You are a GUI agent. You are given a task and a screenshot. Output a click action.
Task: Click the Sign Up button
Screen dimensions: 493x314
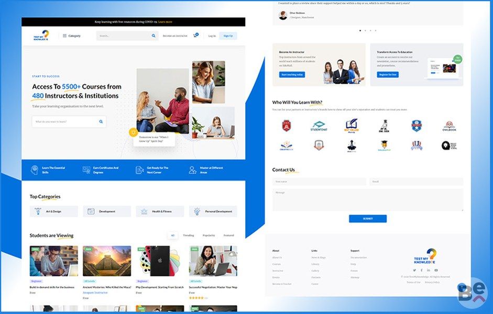point(228,36)
